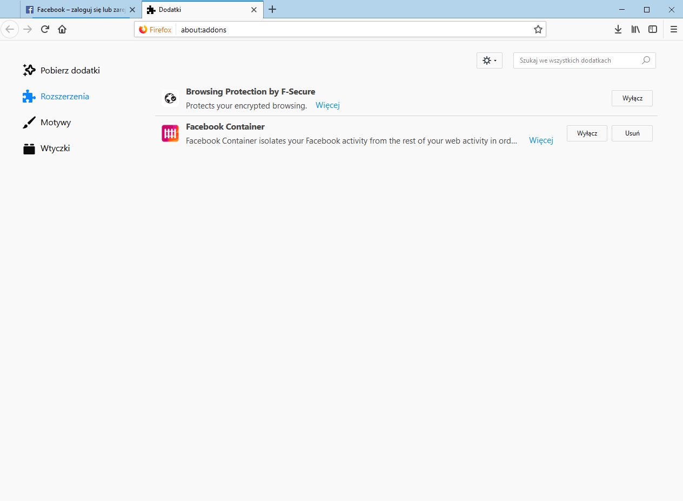
Task: Disable the Facebook Container extension
Action: [587, 133]
